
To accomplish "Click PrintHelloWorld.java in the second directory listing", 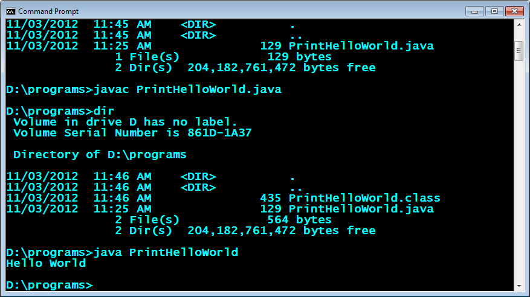I will coord(361,209).
